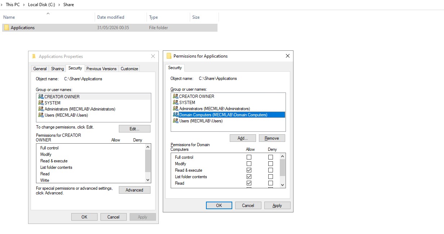The height and width of the screenshot is (234, 444).
Task: Apply changes in Permissions dialog
Action: click(277, 206)
